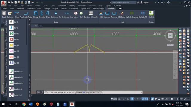Click Explode Selected tool
191x107 pixels.
[132, 15]
